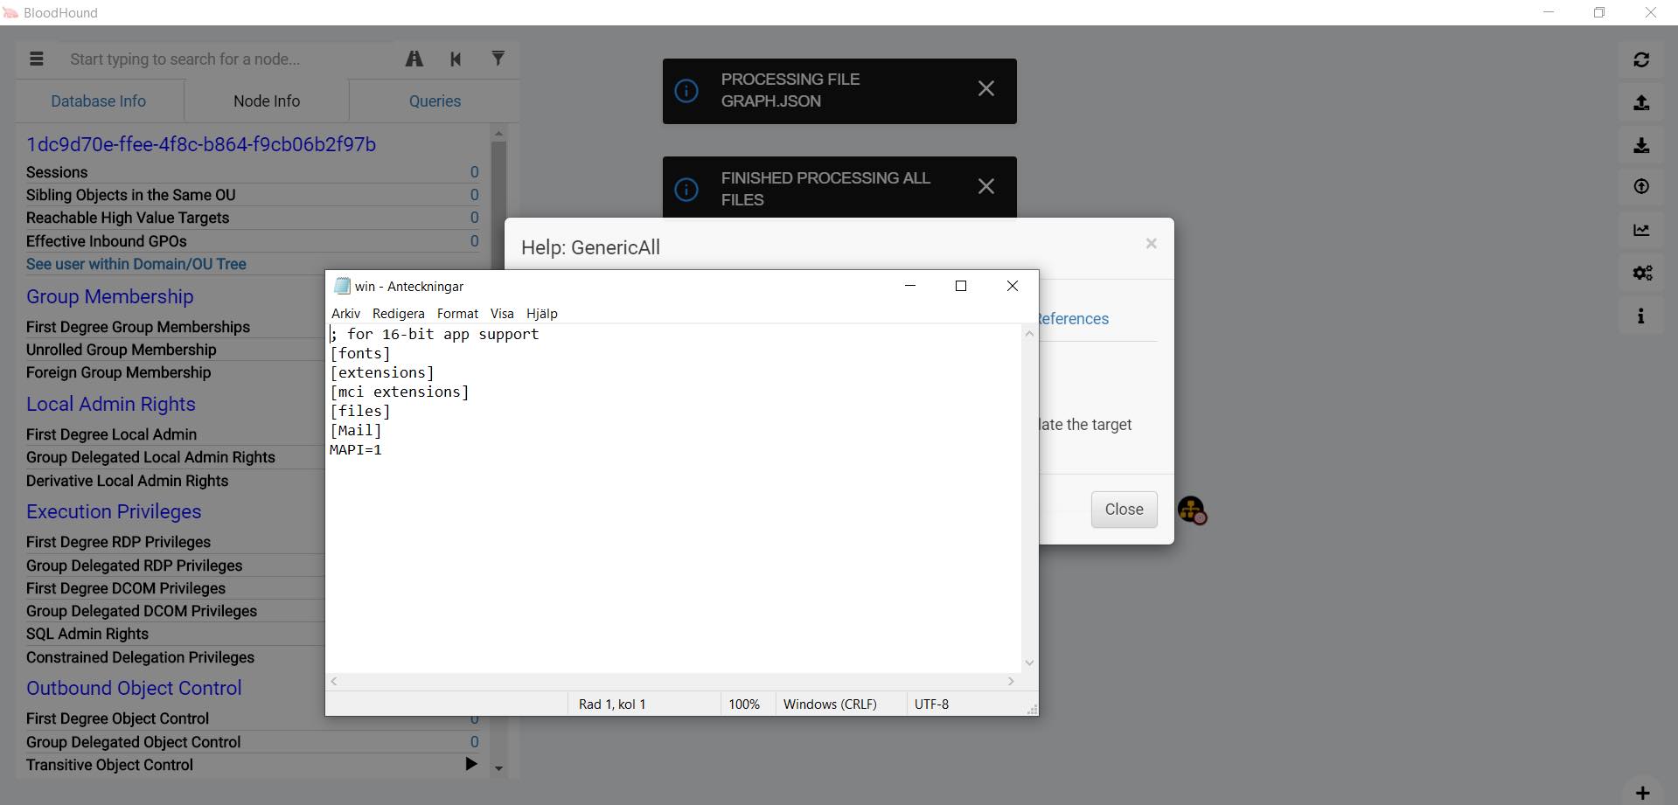Close the Help: GenericAll dialog with X
This screenshot has width=1678, height=805.
point(1151,244)
